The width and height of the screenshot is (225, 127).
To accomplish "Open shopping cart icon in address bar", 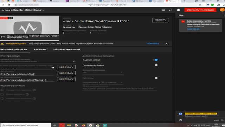I will click(x=207, y=5).
